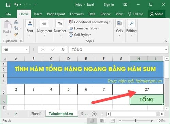Open the Formulas tab
Image resolution: width=170 pixels, height=124 pixels.
(x=77, y=14)
